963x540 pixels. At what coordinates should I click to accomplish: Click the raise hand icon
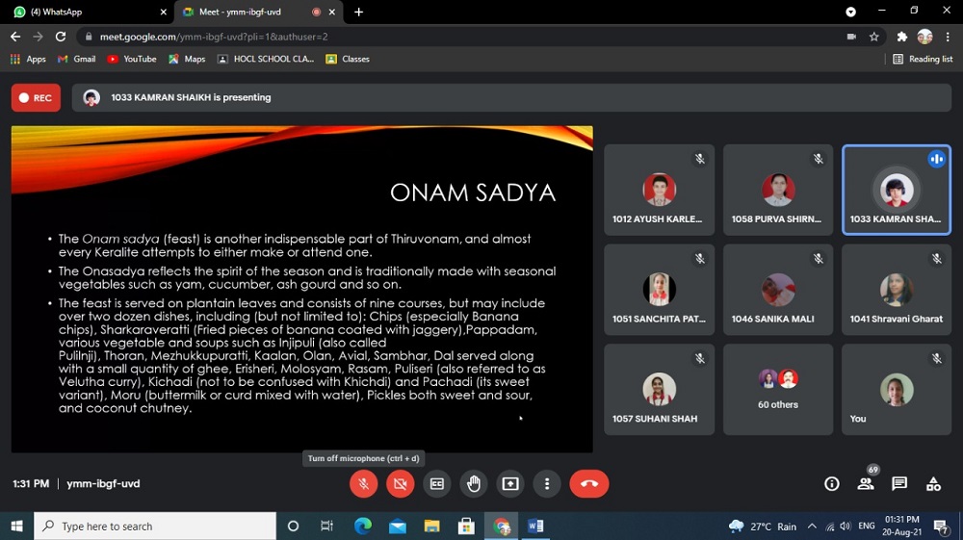(x=473, y=483)
